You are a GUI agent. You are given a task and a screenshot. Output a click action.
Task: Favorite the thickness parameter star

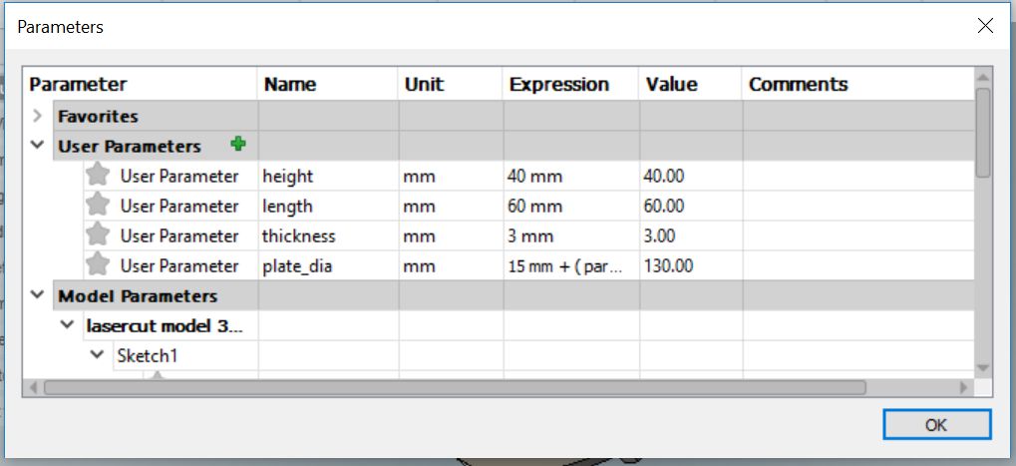pyautogui.click(x=97, y=233)
